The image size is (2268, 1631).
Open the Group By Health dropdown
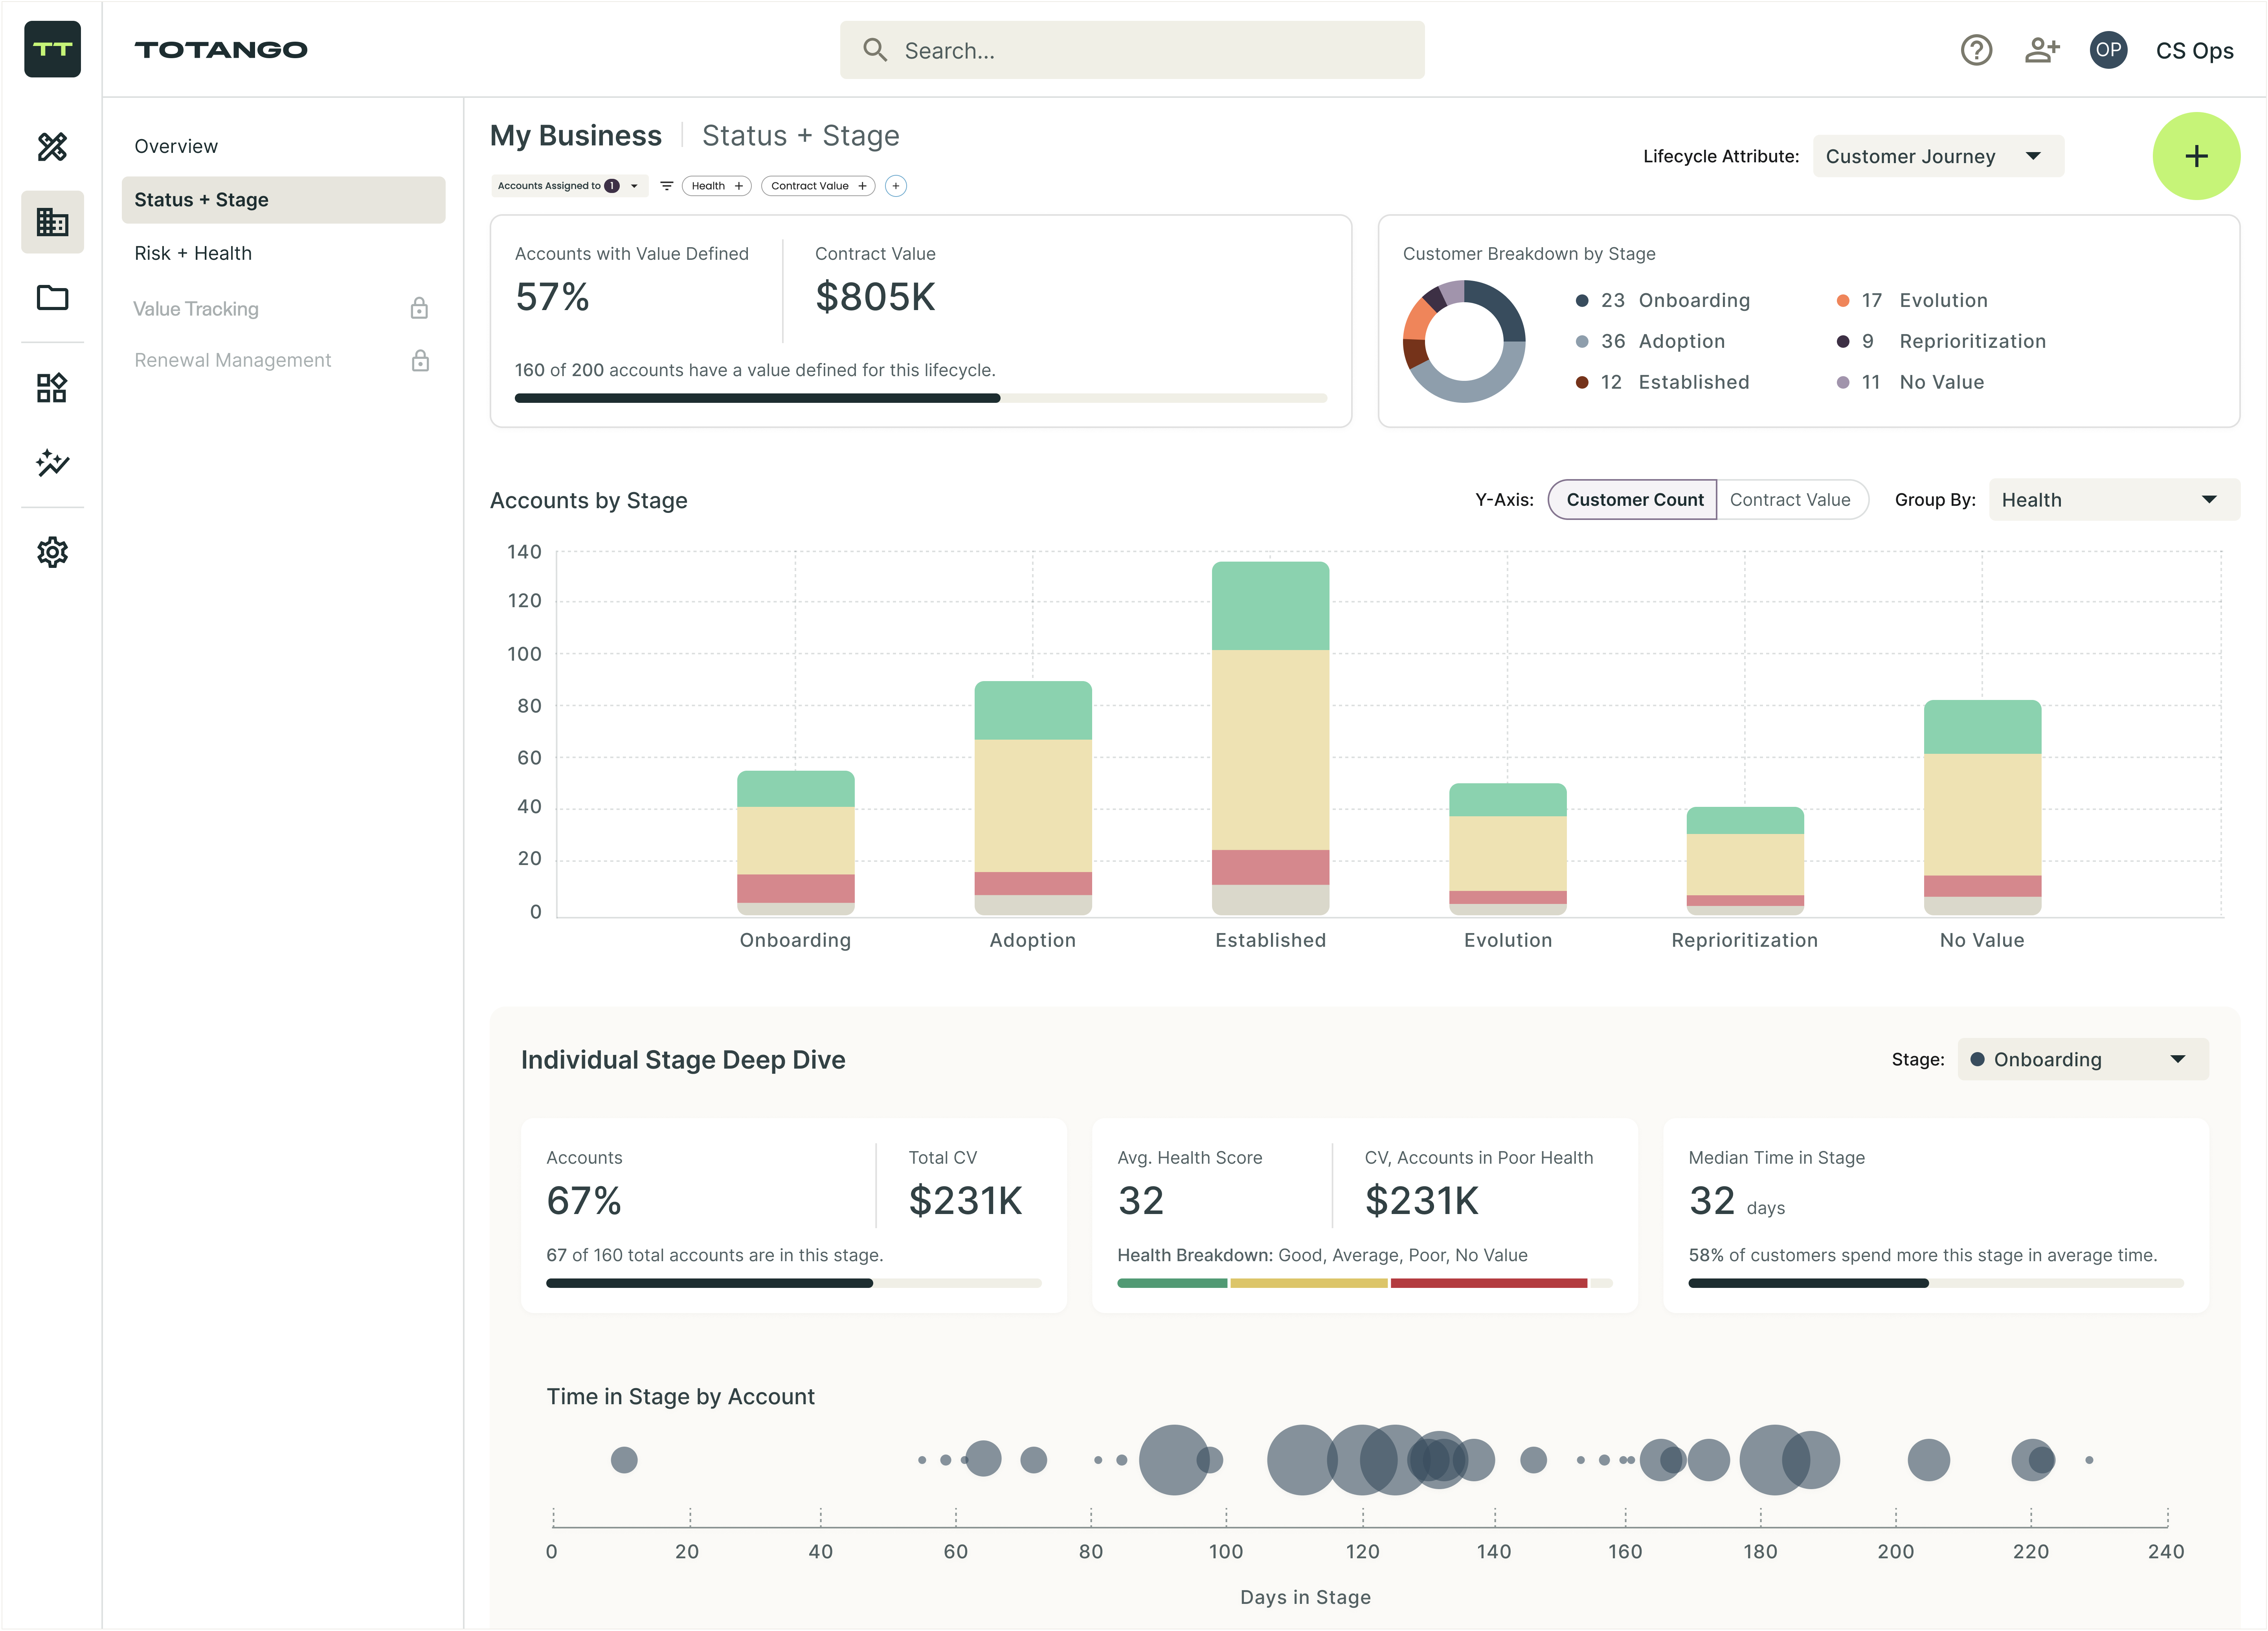click(2113, 500)
